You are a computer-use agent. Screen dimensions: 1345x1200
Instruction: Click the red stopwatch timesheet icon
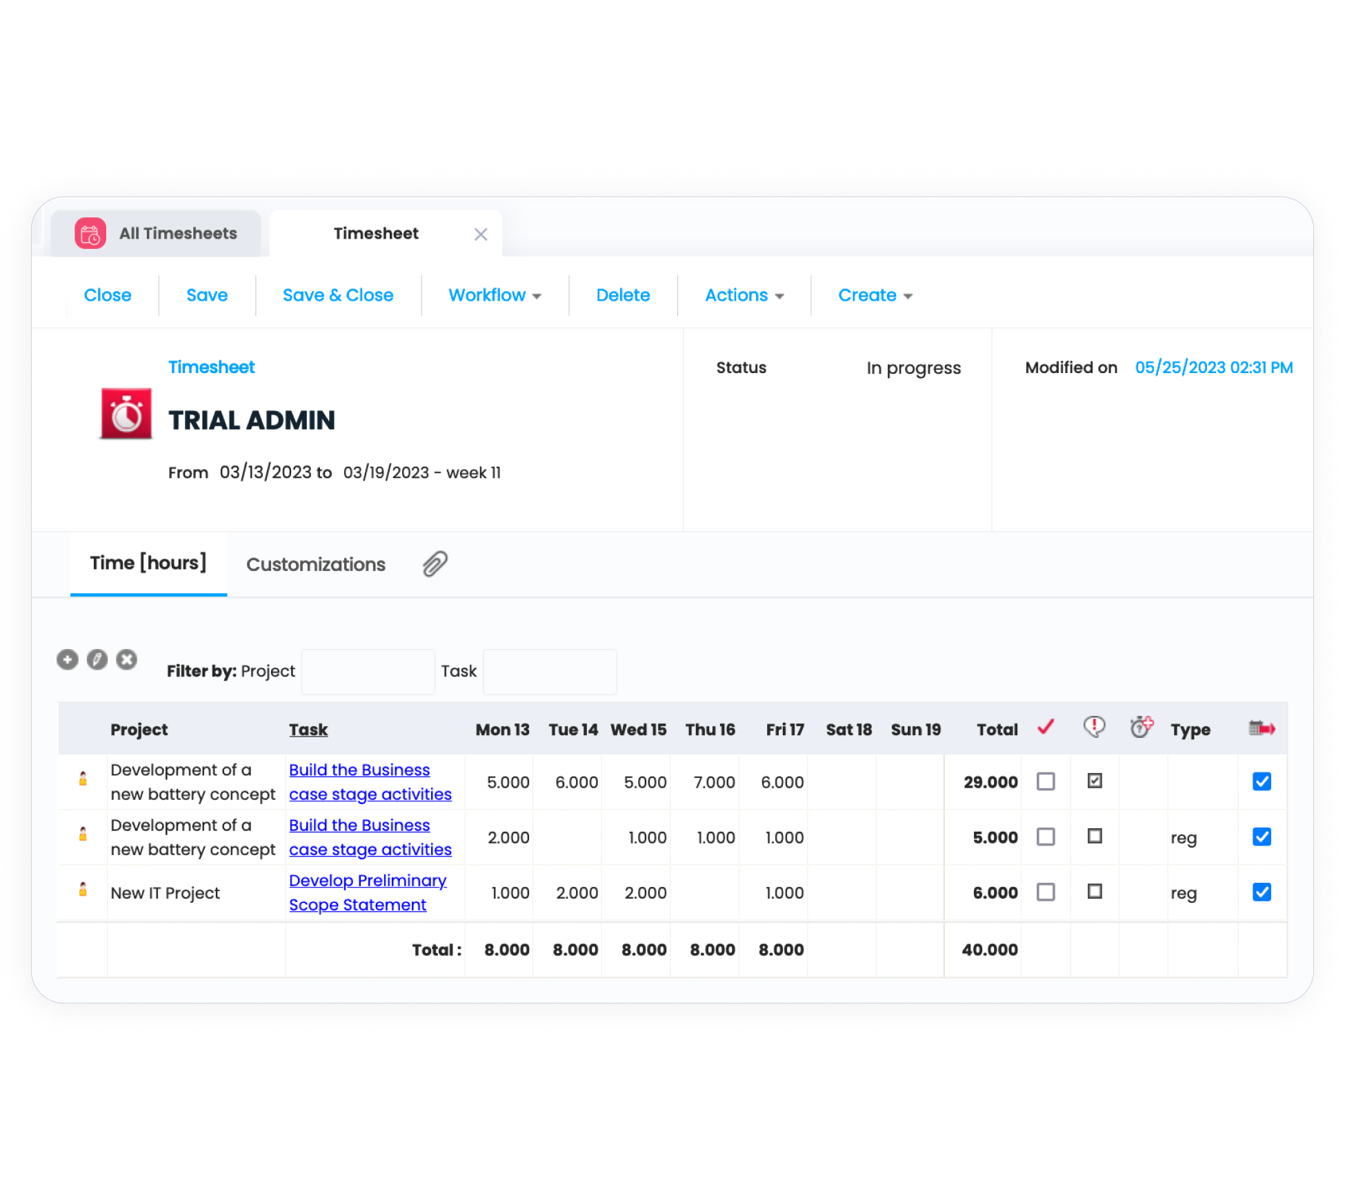(126, 414)
